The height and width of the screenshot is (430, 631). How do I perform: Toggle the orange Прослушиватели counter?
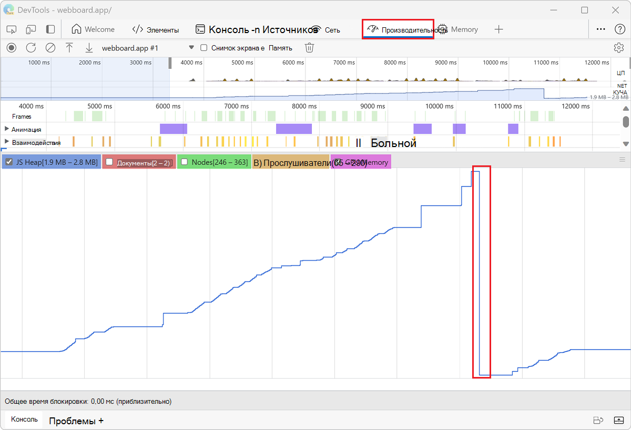tap(291, 162)
